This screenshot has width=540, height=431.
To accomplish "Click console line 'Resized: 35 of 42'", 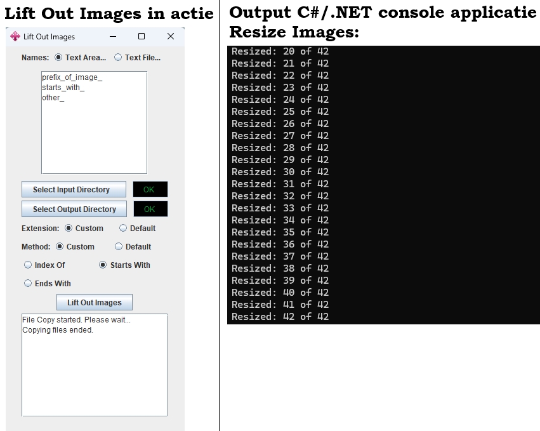I will pos(280,232).
